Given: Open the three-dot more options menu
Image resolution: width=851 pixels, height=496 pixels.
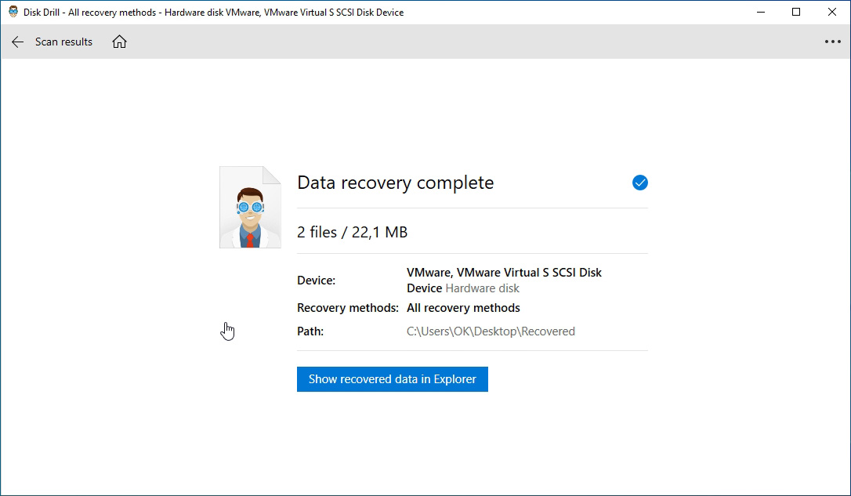Looking at the screenshot, I should click(832, 42).
